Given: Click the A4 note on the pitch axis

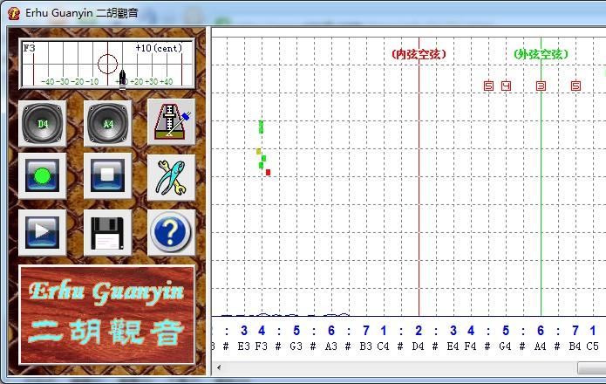Looking at the screenshot, I should (541, 346).
